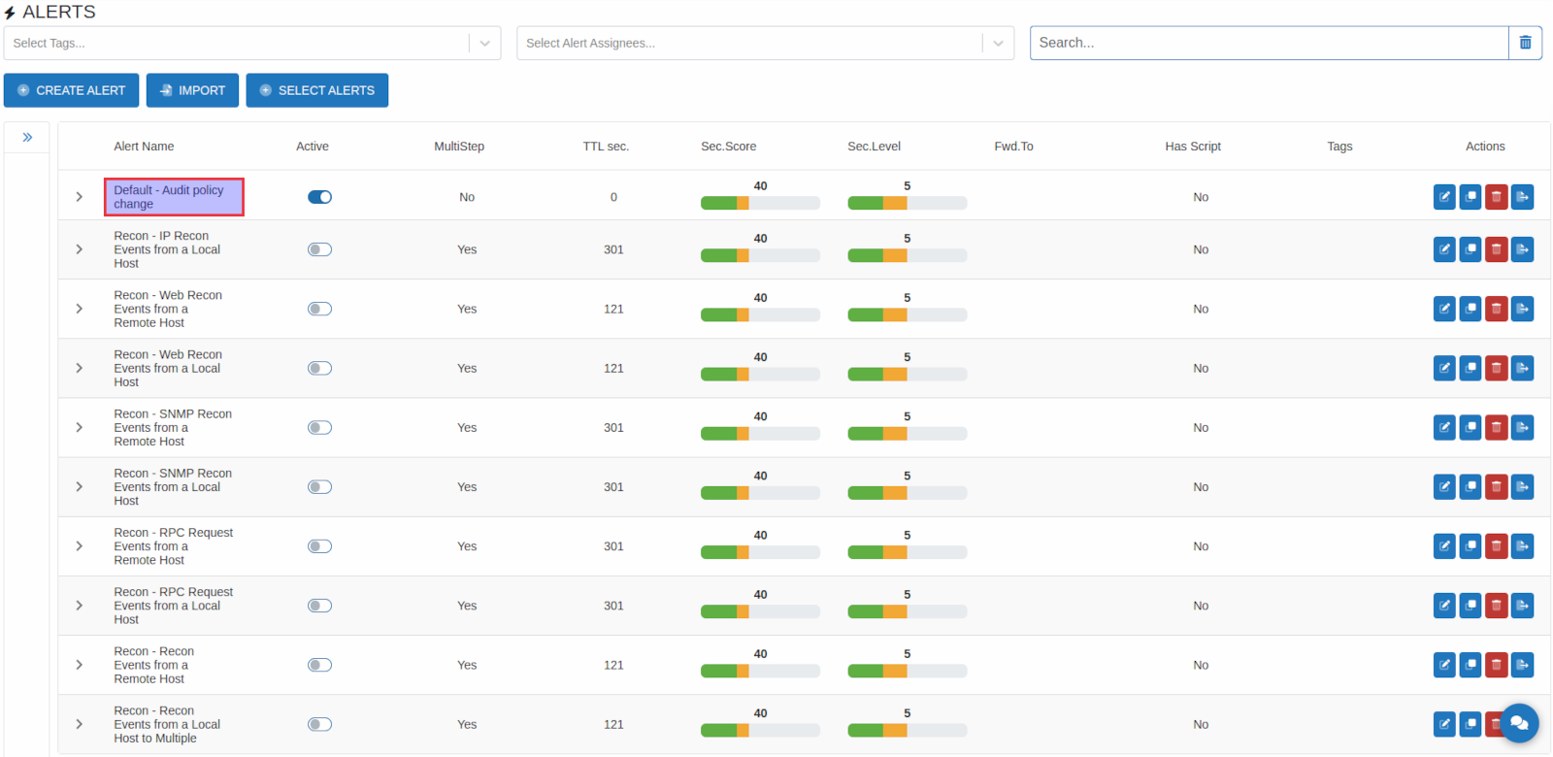
Task: Delete the Recon - Web Recon Remote Host alert
Action: [x=1497, y=309]
